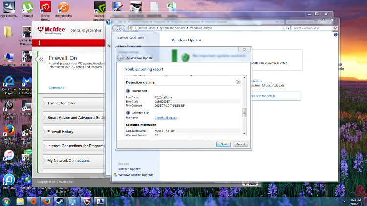Open the iTunes desktop shortcut
The height and width of the screenshot is (206, 367).
(9, 157)
